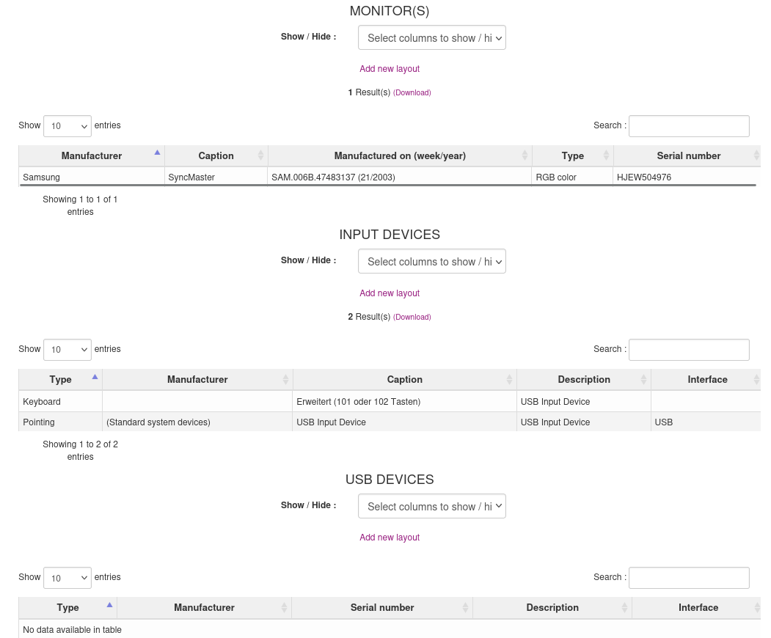Click Add new layout under Monitors

(x=390, y=69)
